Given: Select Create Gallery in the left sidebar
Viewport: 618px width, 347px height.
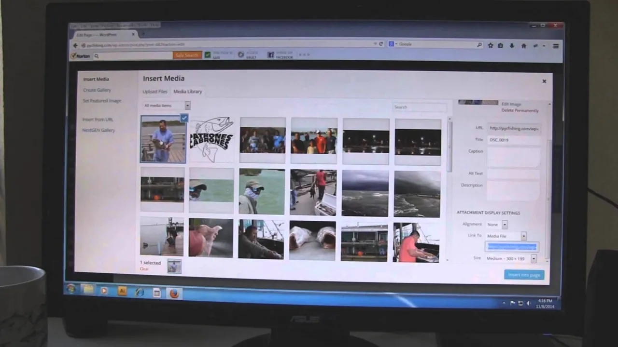Looking at the screenshot, I should coord(97,90).
